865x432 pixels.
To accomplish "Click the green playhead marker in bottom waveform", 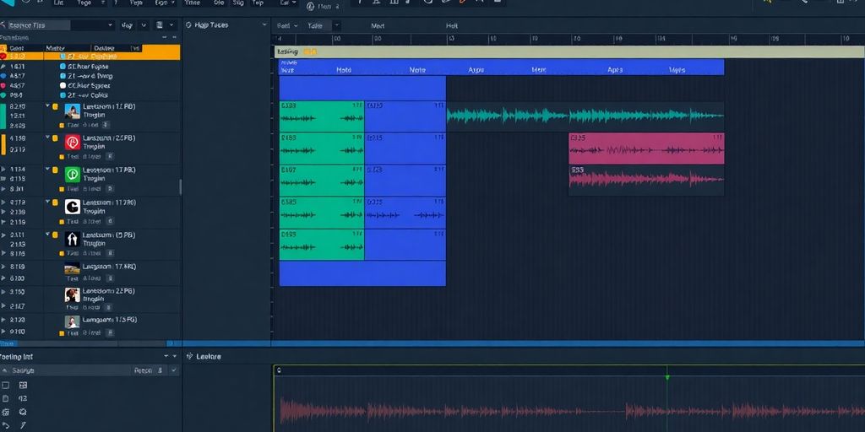I will [x=667, y=377].
